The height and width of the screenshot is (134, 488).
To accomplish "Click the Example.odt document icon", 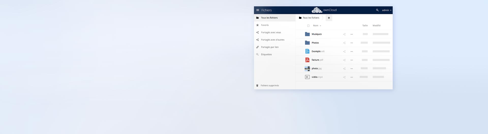I will (307, 51).
